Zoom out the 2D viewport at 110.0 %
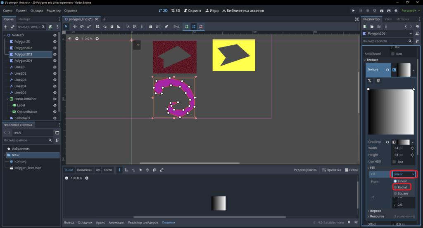Viewport: 423px width, 228px height. pyautogui.click(x=77, y=39)
